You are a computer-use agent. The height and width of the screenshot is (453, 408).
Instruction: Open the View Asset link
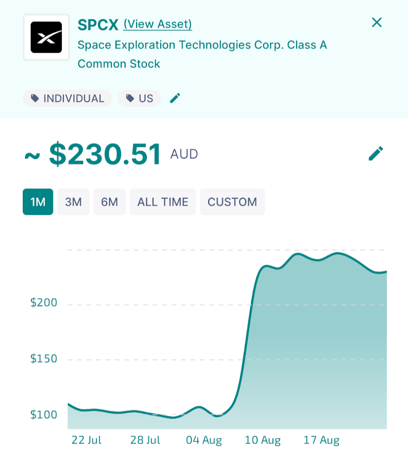[158, 24]
